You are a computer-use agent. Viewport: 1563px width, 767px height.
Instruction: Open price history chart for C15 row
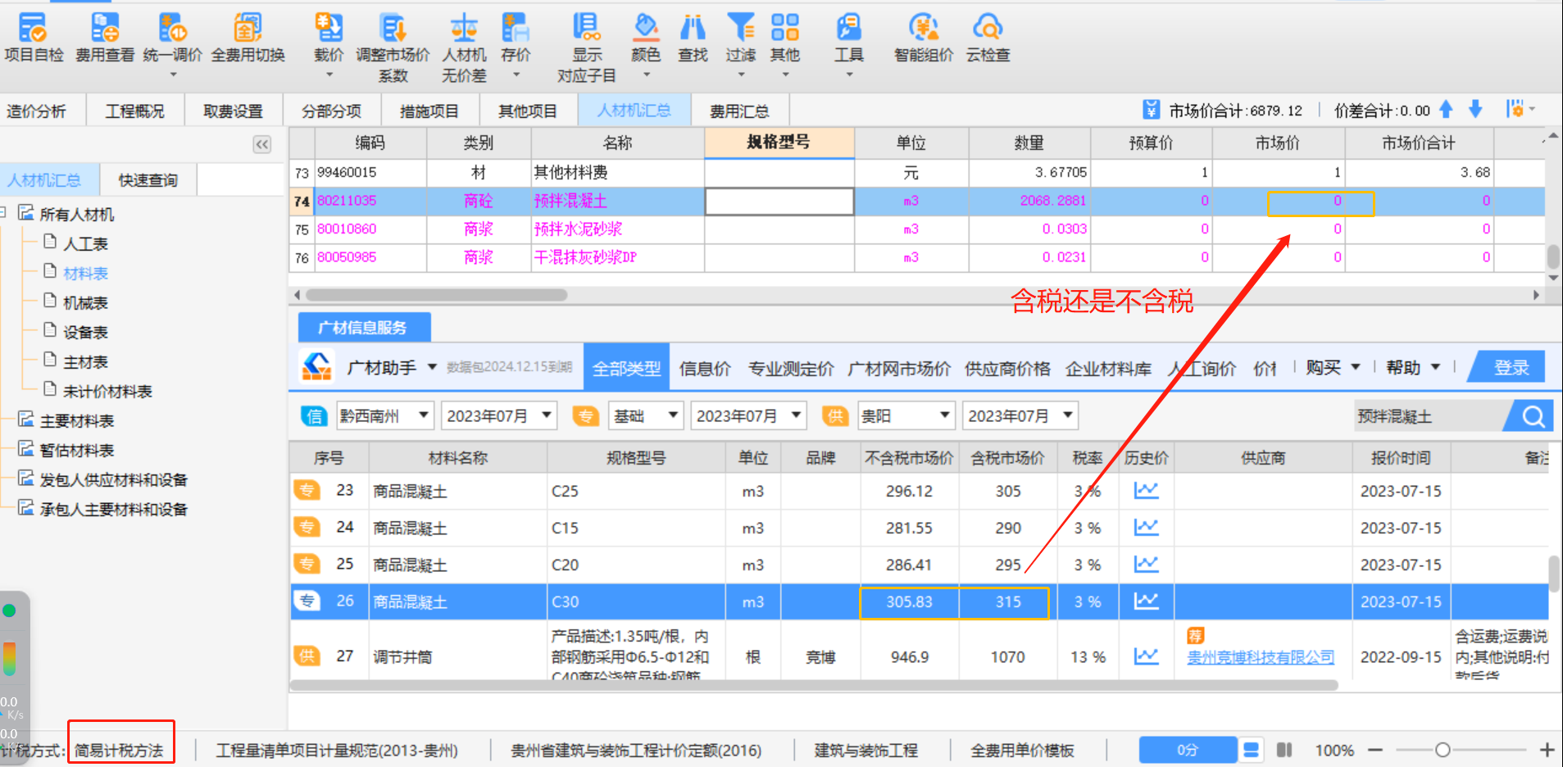point(1146,528)
